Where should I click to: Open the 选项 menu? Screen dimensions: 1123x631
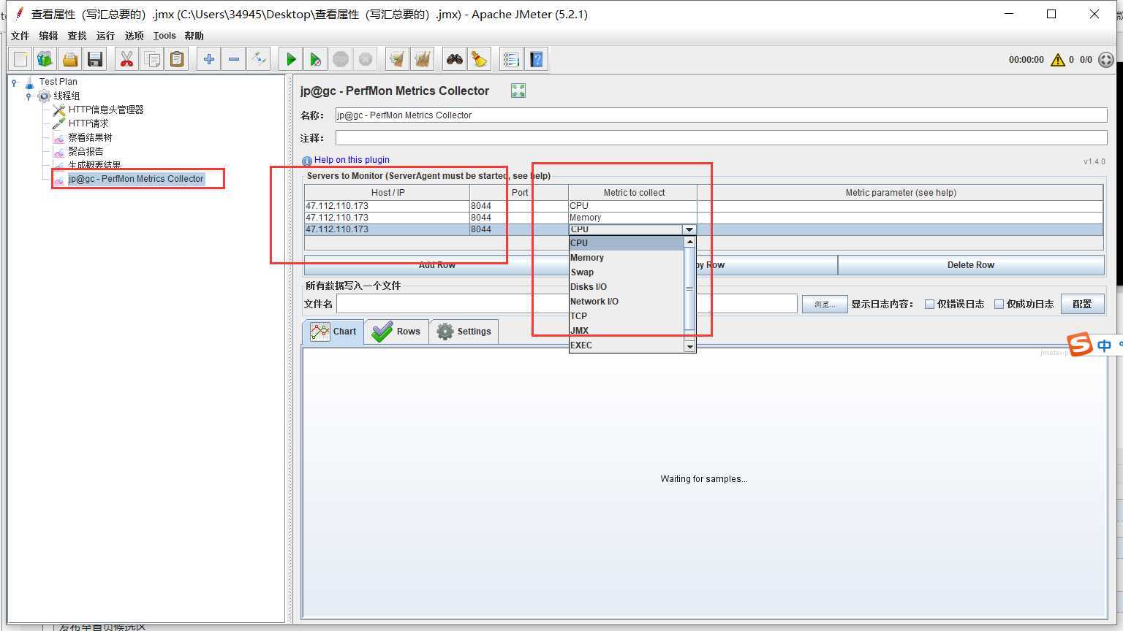click(134, 36)
